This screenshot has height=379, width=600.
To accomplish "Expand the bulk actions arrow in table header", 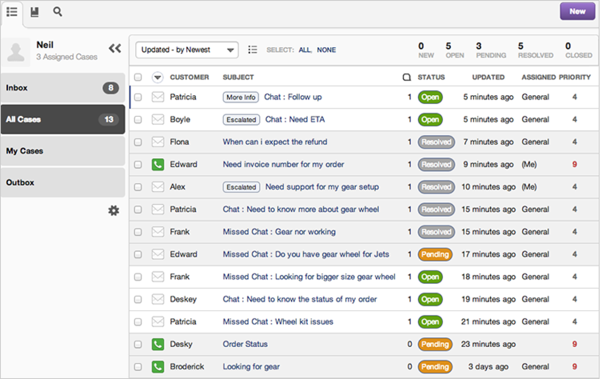I will tap(157, 77).
